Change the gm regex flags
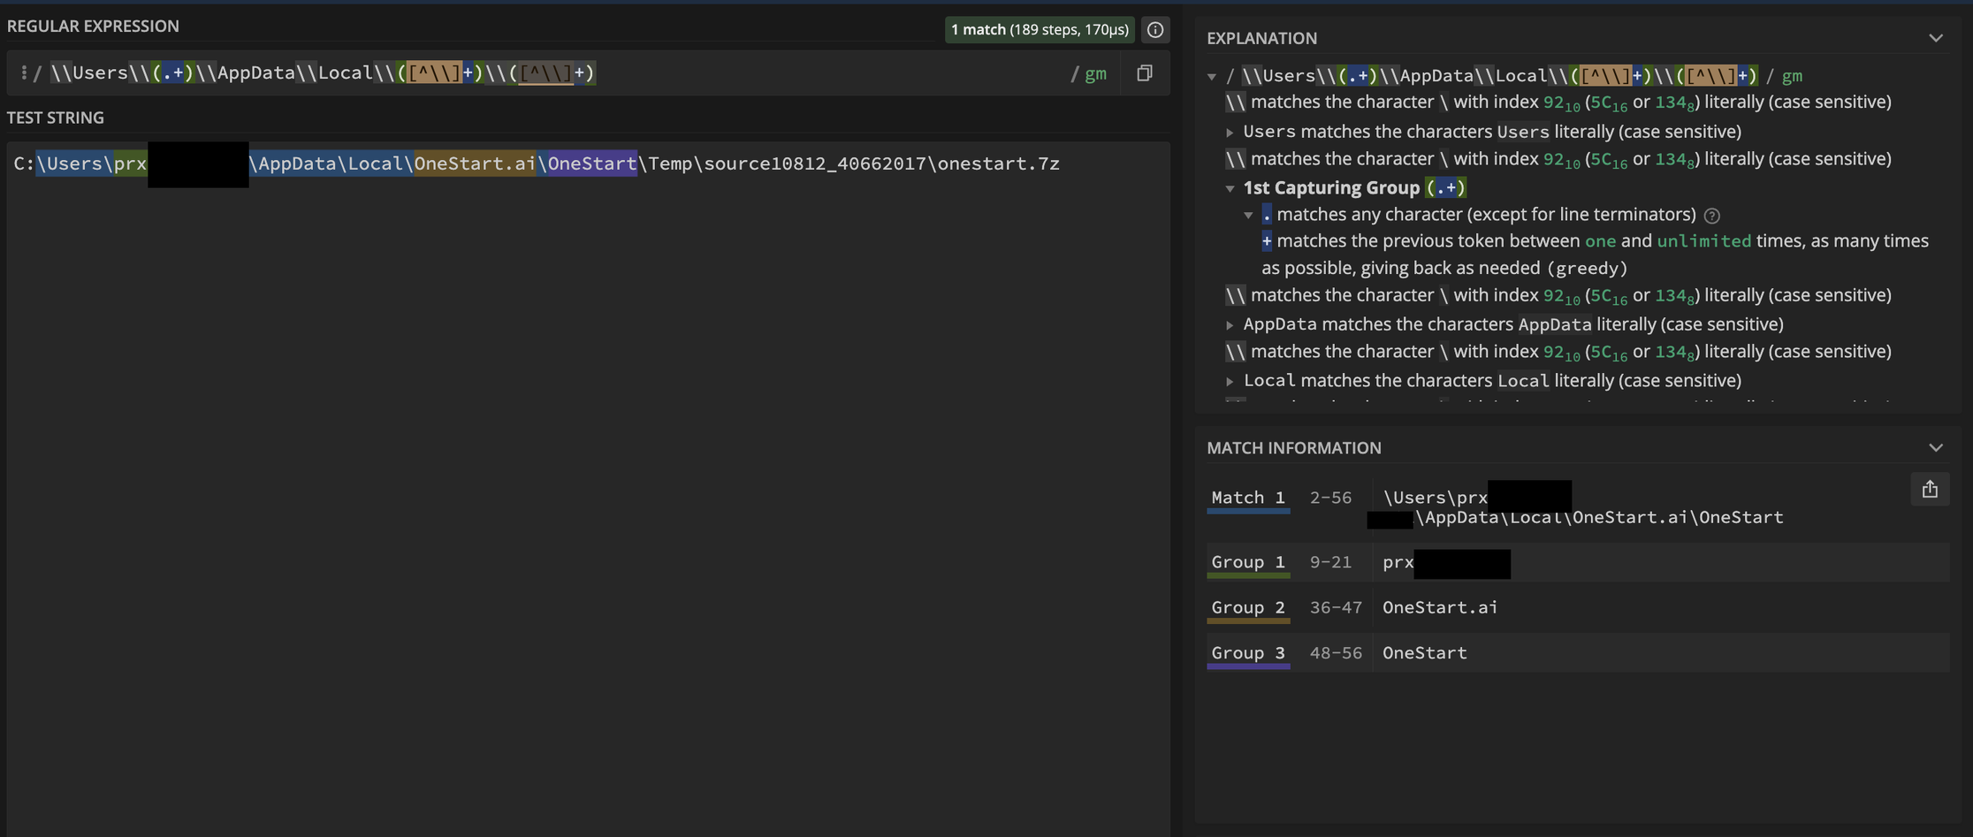The image size is (1973, 837). [x=1095, y=73]
